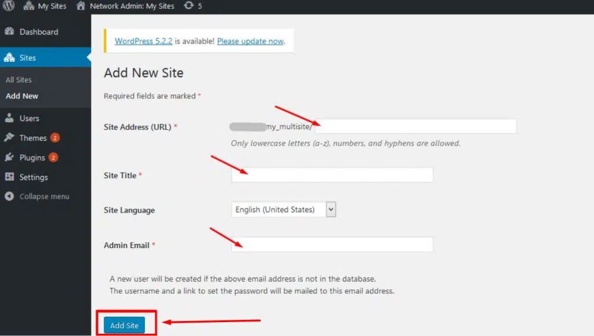Open Site Language dropdown
594x336 pixels.
tap(283, 210)
